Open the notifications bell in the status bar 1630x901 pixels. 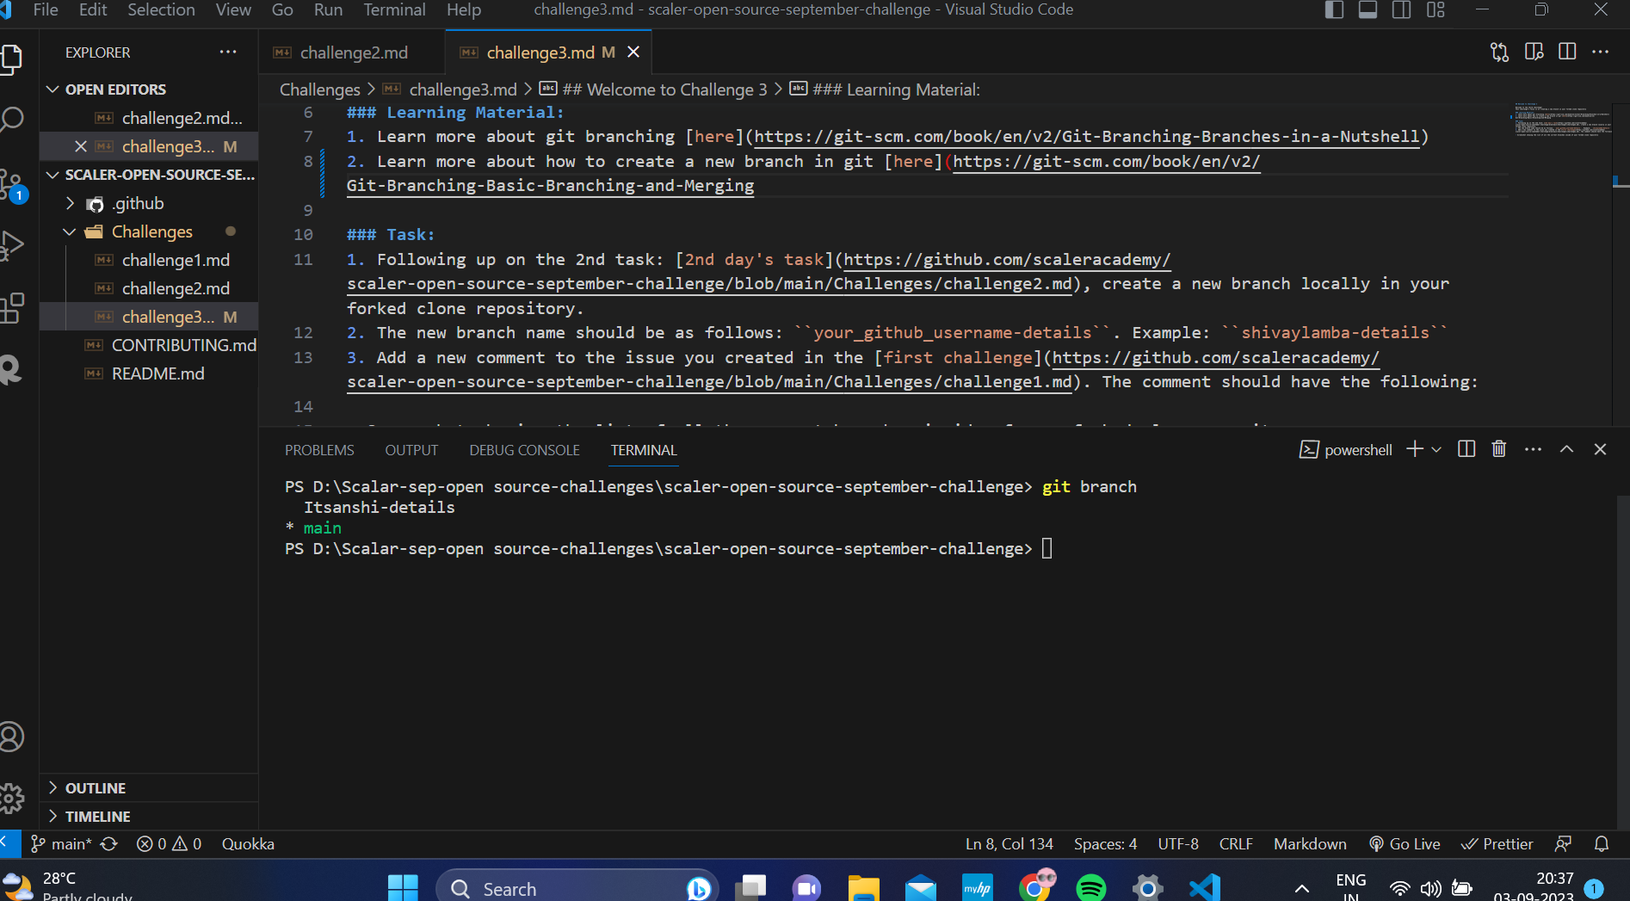[1602, 843]
